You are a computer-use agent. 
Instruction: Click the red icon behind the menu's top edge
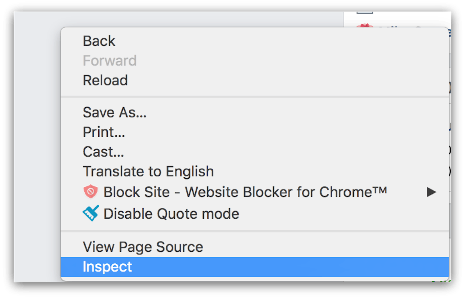tap(364, 26)
